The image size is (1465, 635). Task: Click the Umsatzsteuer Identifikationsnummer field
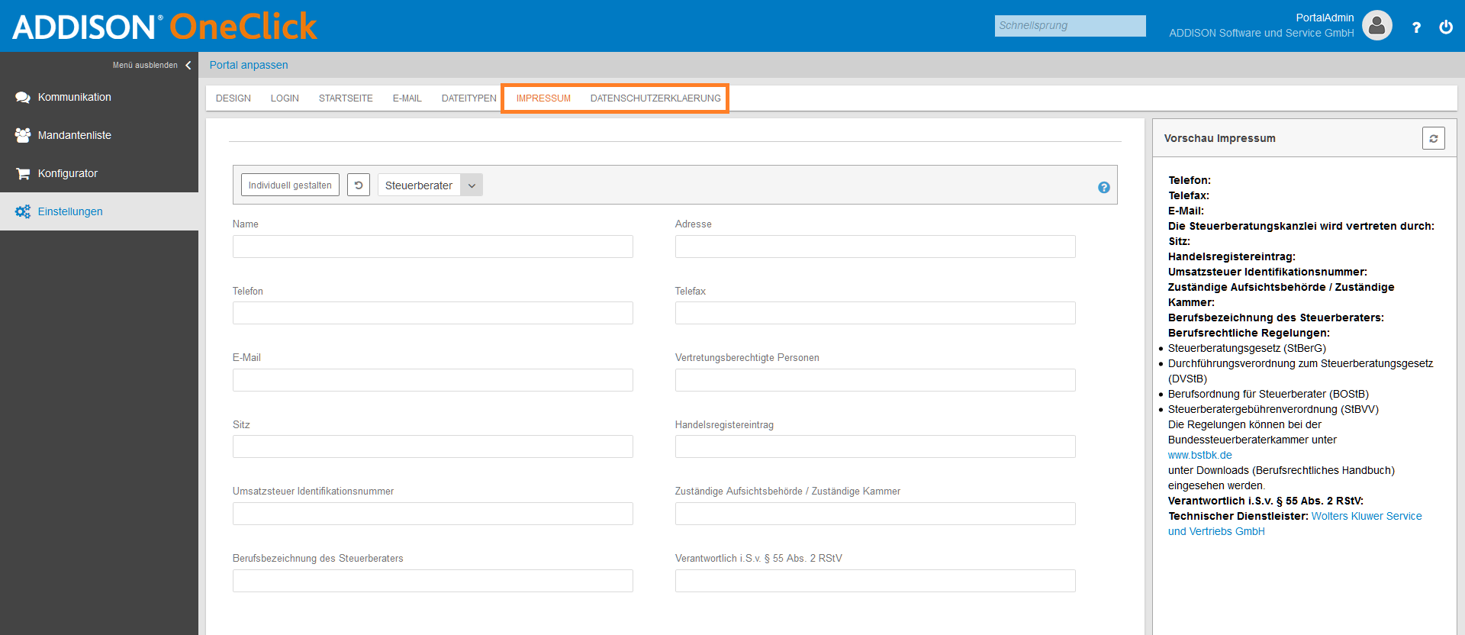coord(433,514)
